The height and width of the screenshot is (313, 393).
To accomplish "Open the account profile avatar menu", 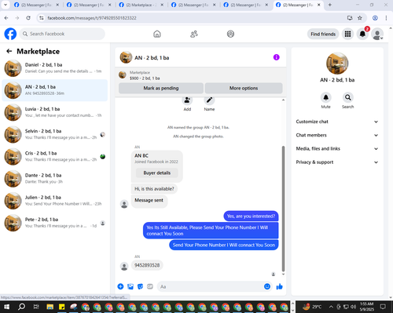I will pyautogui.click(x=377, y=34).
